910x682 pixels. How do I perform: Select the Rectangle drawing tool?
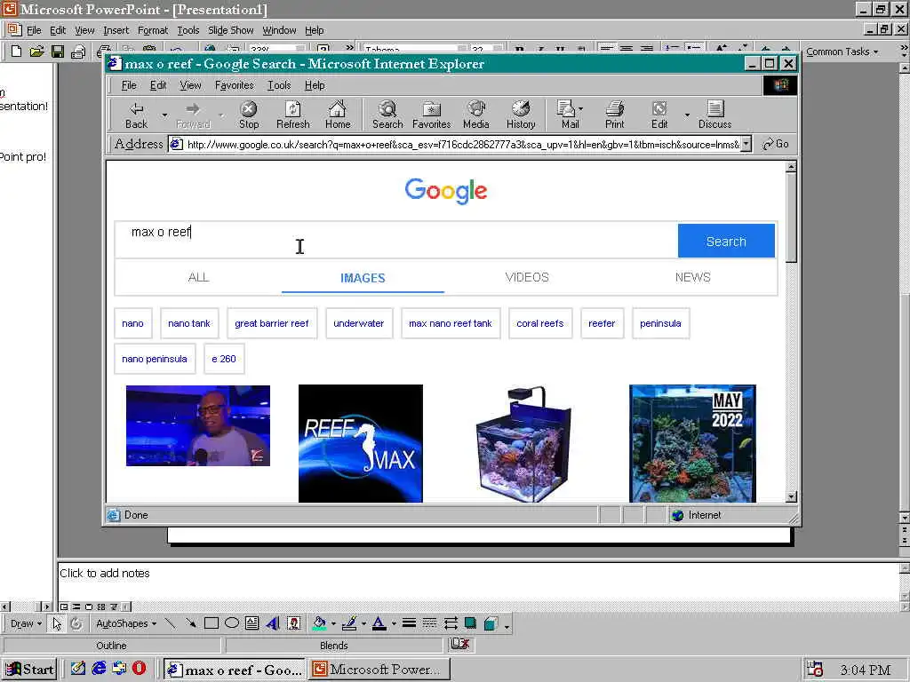pyautogui.click(x=212, y=623)
